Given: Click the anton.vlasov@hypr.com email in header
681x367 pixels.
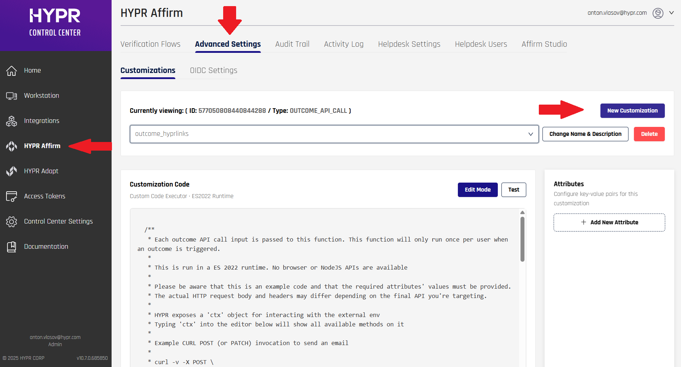Looking at the screenshot, I should pos(617,13).
